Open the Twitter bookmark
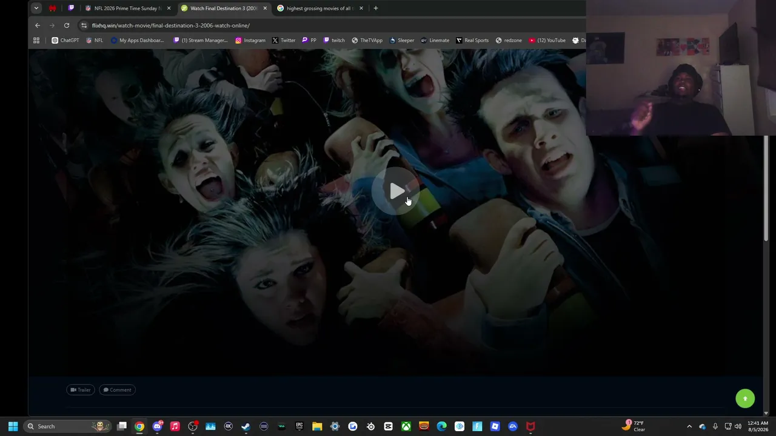This screenshot has width=776, height=436. (284, 41)
